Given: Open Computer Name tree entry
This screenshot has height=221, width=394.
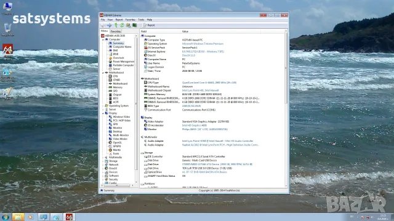Looking at the screenshot, I should [122, 47].
